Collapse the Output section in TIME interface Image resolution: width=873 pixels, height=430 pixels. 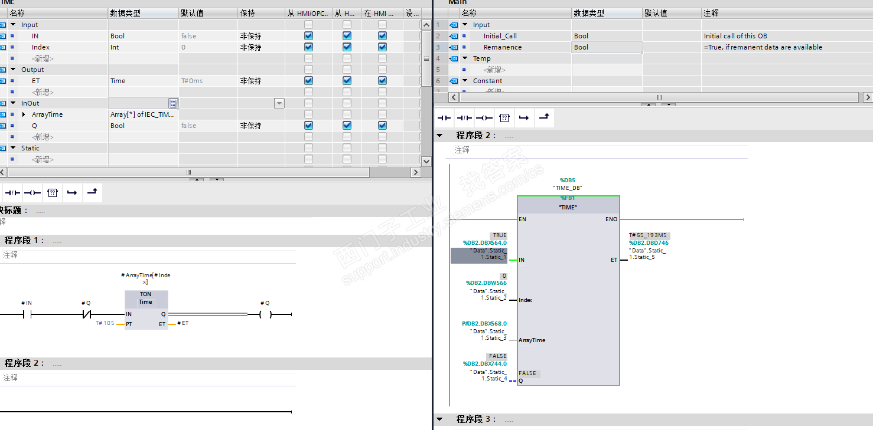[13, 70]
